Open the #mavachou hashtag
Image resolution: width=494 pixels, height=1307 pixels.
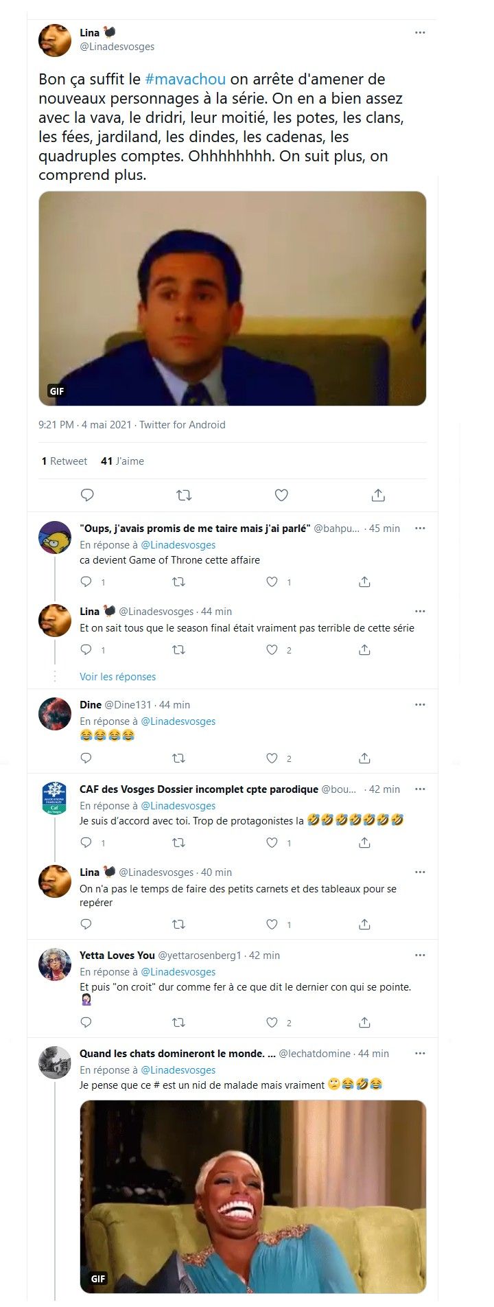185,79
